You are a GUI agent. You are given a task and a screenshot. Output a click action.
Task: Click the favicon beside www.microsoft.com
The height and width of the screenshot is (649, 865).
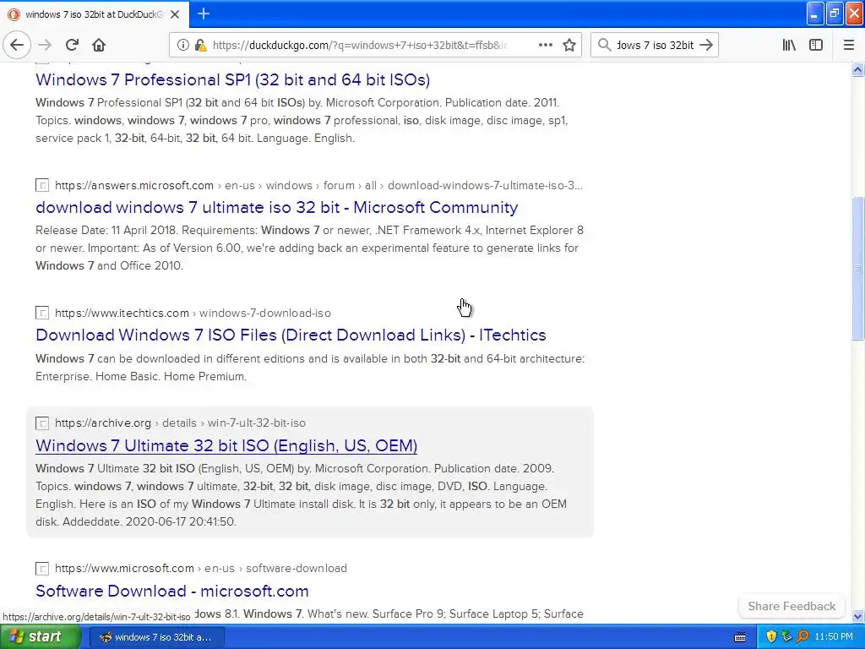(42, 569)
